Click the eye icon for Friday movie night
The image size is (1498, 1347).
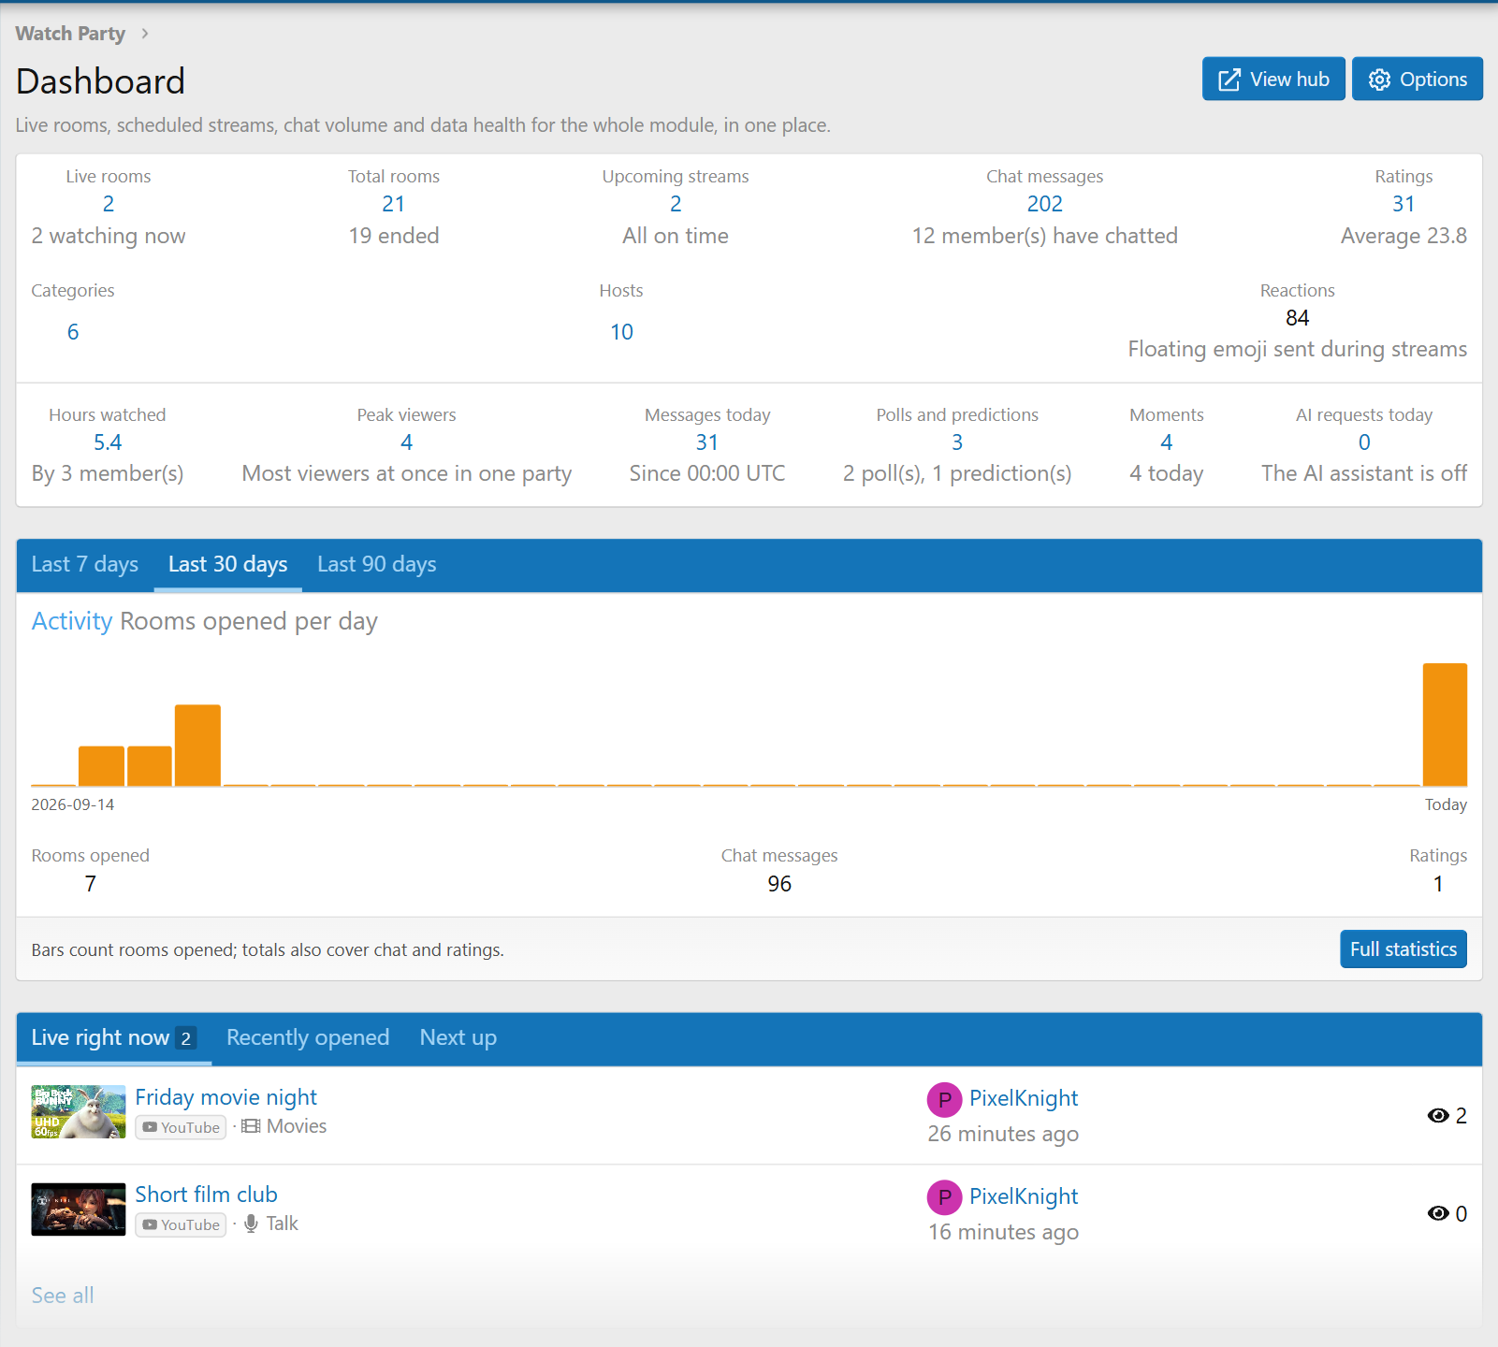tap(1438, 1115)
